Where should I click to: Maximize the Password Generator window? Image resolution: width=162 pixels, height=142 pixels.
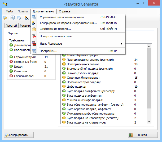tap(145, 3)
